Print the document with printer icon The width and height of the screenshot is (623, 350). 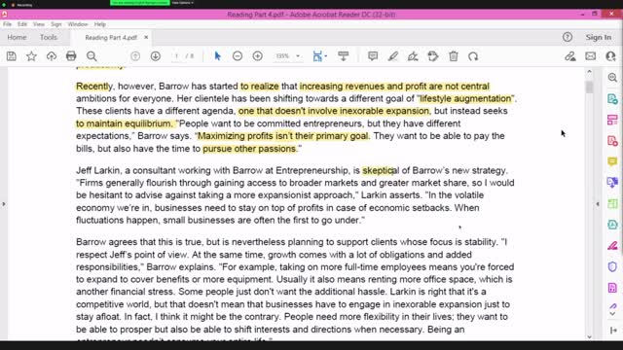71,56
